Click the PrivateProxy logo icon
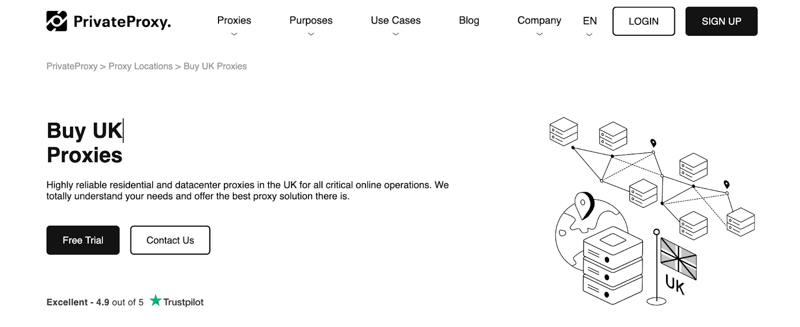 (x=56, y=21)
